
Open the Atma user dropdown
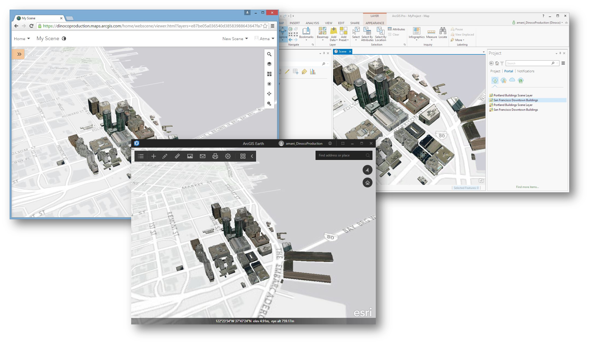(x=264, y=39)
